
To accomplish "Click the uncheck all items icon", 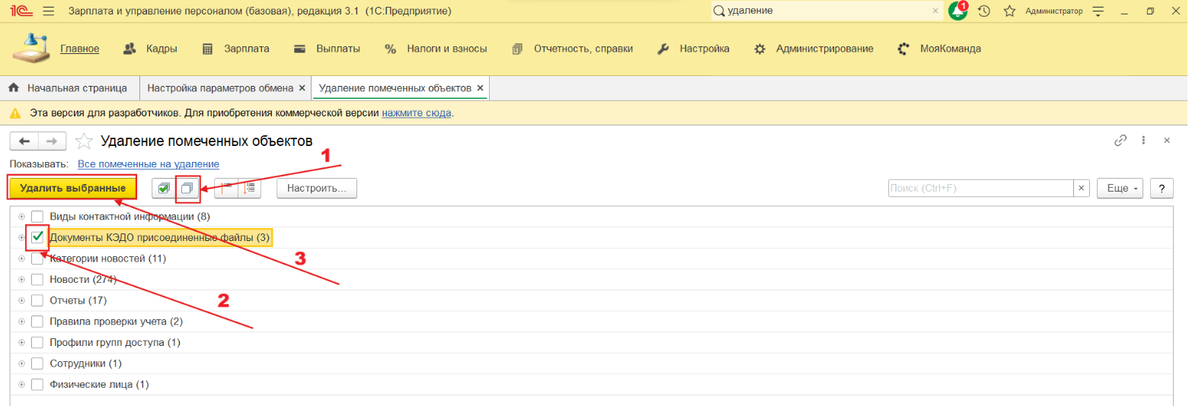I will point(187,188).
